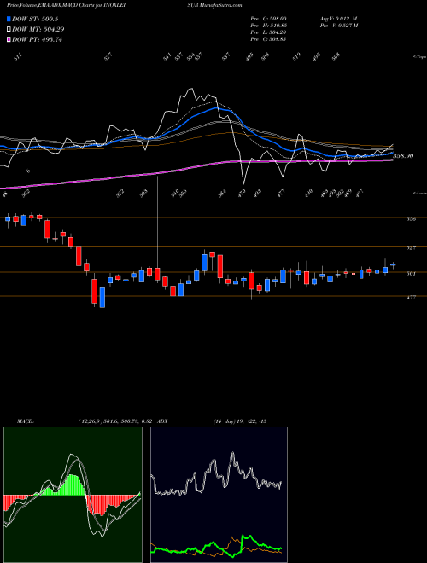Click the 556 price level label
Screen dimensions: 427x563
pos(411,218)
